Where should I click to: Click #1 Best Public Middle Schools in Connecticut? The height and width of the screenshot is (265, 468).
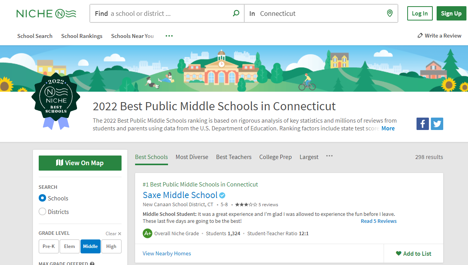[x=200, y=185]
